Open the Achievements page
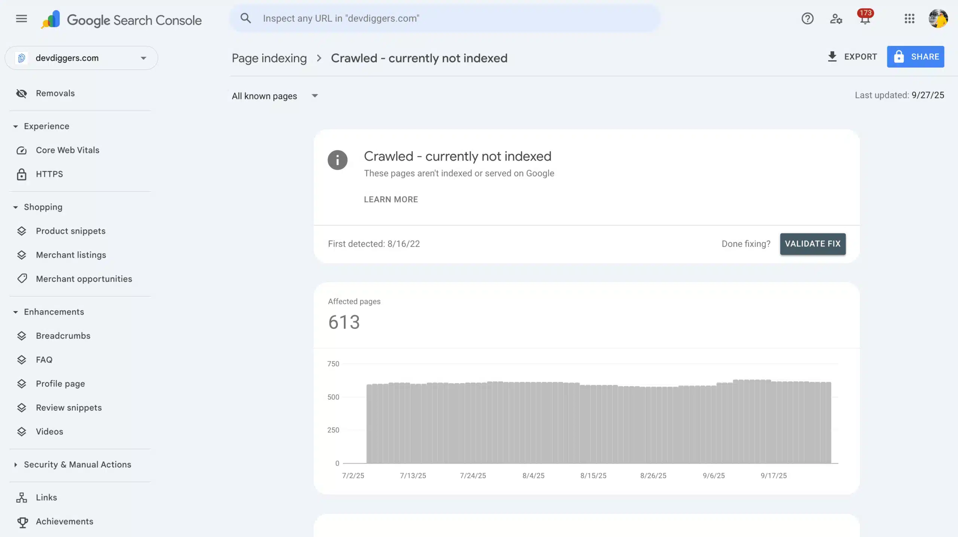The height and width of the screenshot is (537, 958). (64, 521)
